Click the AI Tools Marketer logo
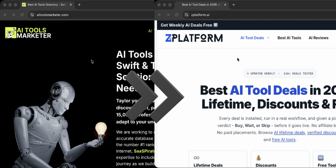Screen dimensions: 336x168 tap(28, 33)
